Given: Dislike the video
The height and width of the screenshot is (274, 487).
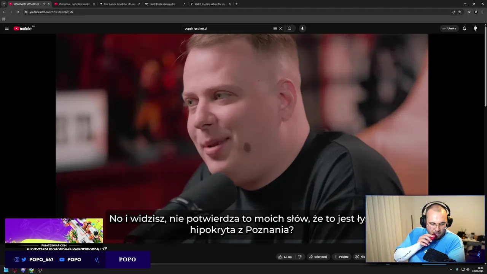Looking at the screenshot, I should click(299, 257).
